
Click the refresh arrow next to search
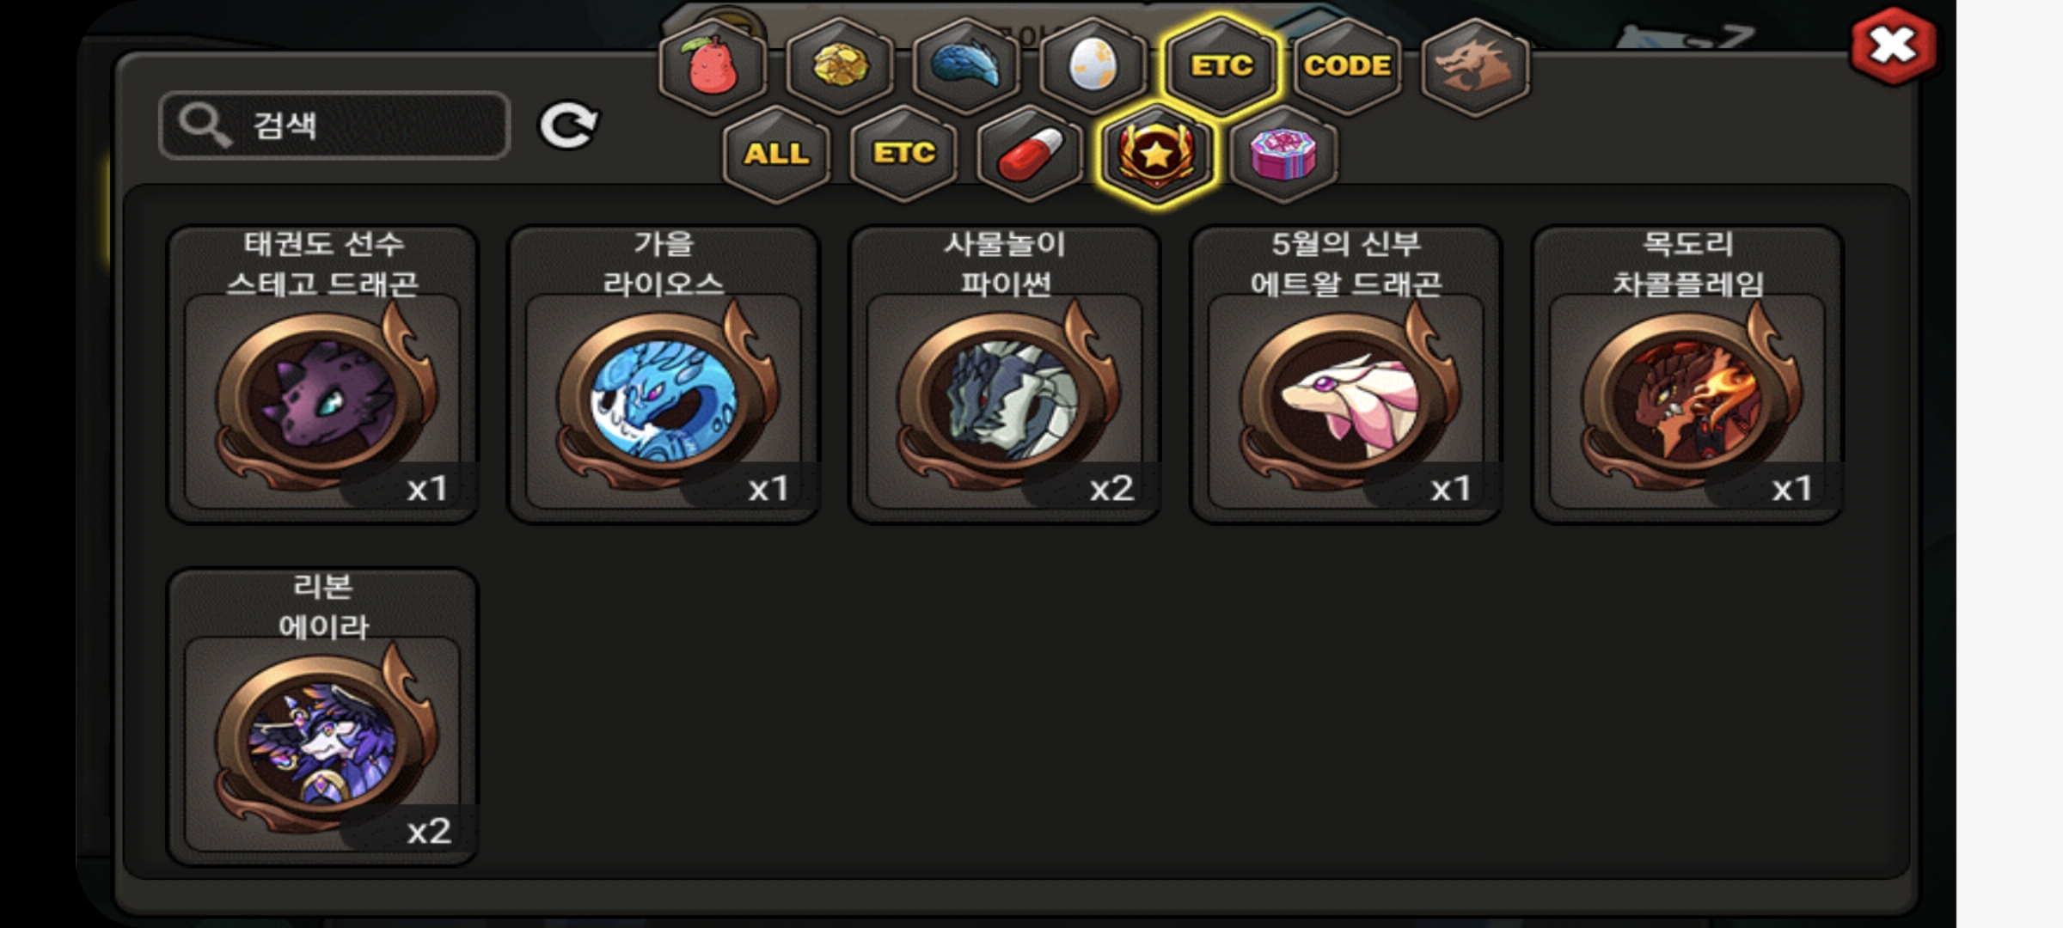click(568, 126)
